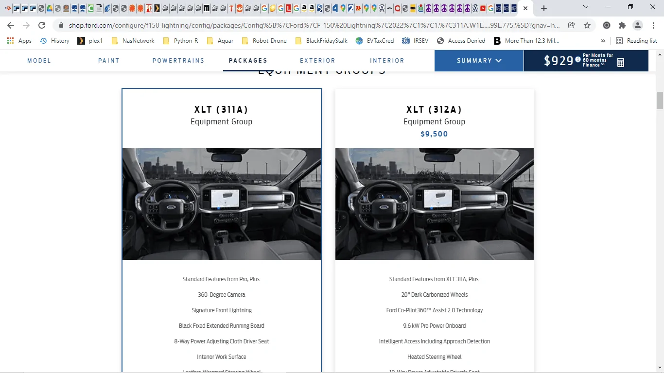Image resolution: width=664 pixels, height=373 pixels.
Task: Click the share this page icon
Action: click(x=572, y=25)
